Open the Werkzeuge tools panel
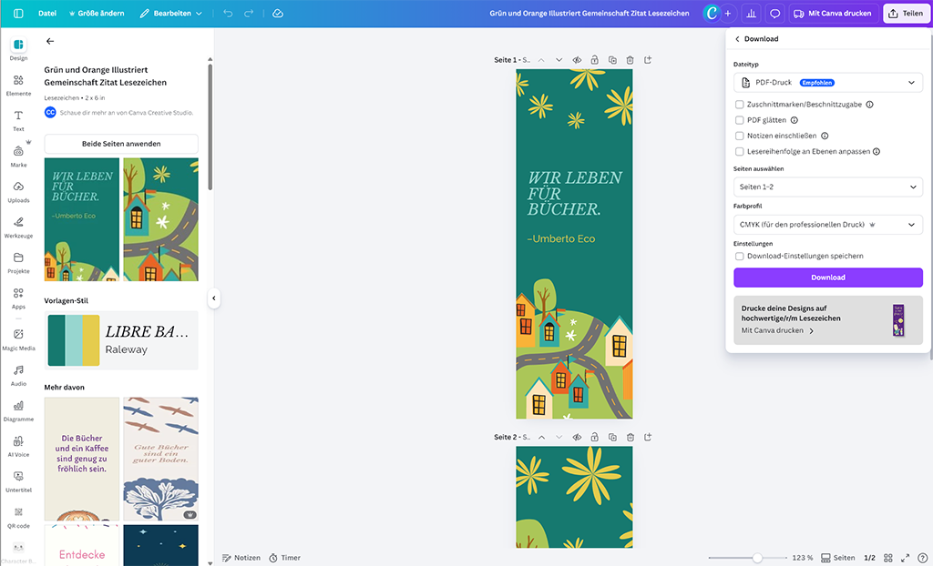This screenshot has width=933, height=566. 18,227
